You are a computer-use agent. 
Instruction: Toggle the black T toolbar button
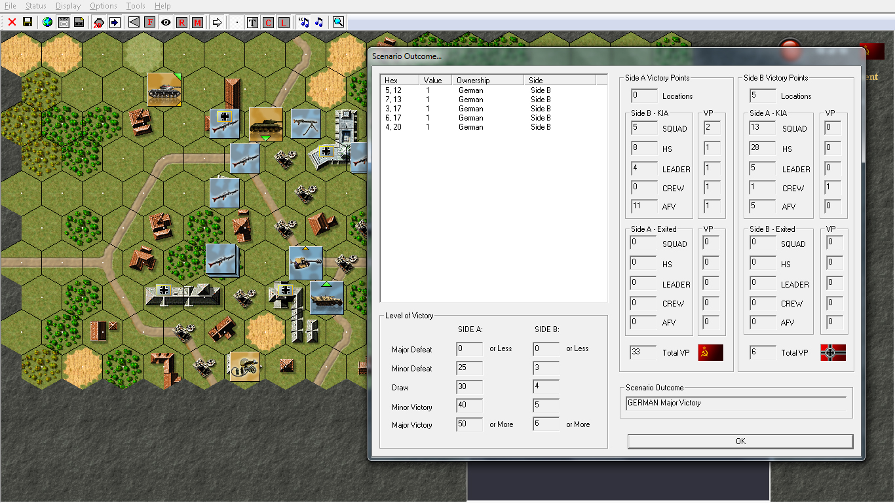[x=252, y=22]
